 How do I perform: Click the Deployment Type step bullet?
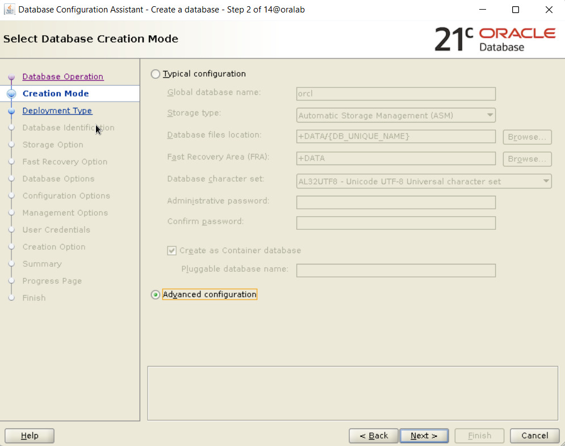point(11,111)
